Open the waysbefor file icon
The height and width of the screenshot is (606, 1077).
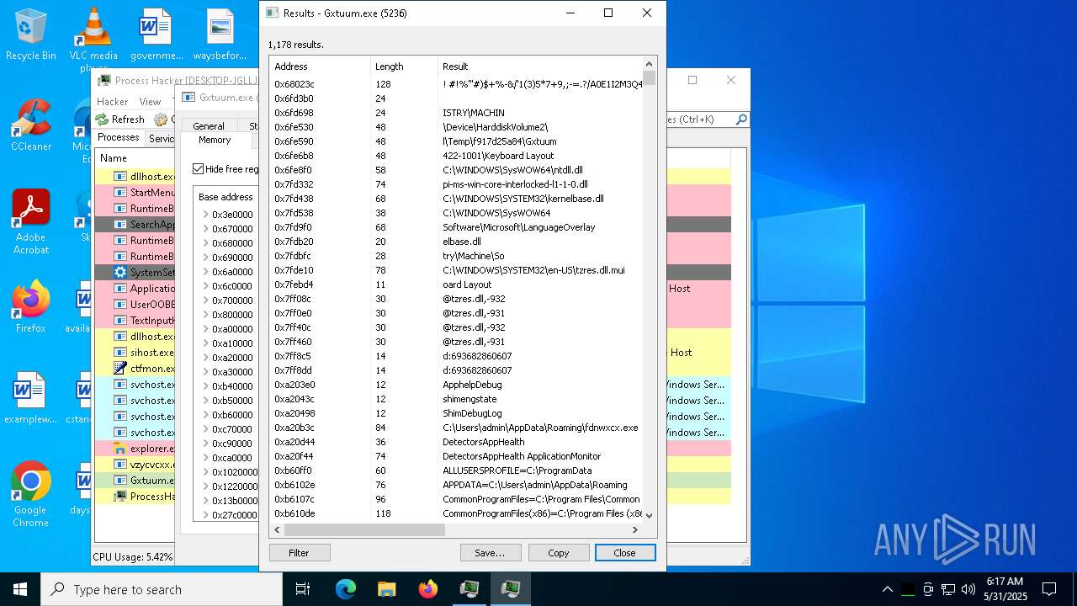point(220,35)
